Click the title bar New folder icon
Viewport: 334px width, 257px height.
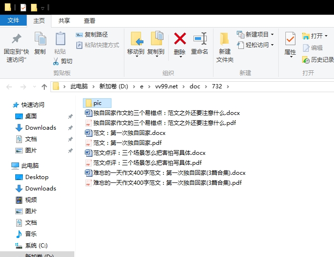click(34, 8)
